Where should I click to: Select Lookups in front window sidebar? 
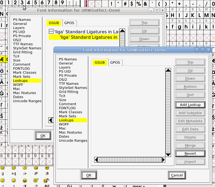pos(73,120)
